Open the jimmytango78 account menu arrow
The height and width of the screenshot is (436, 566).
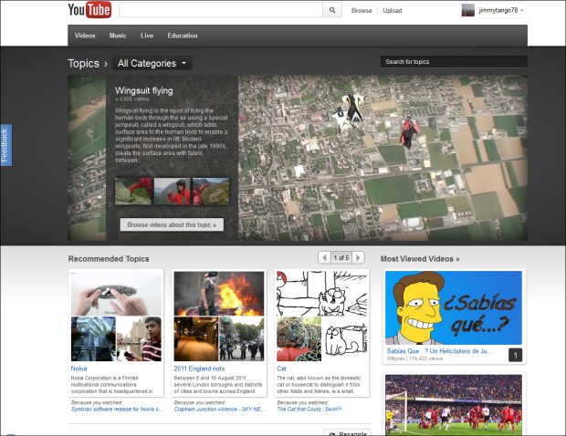click(x=522, y=11)
